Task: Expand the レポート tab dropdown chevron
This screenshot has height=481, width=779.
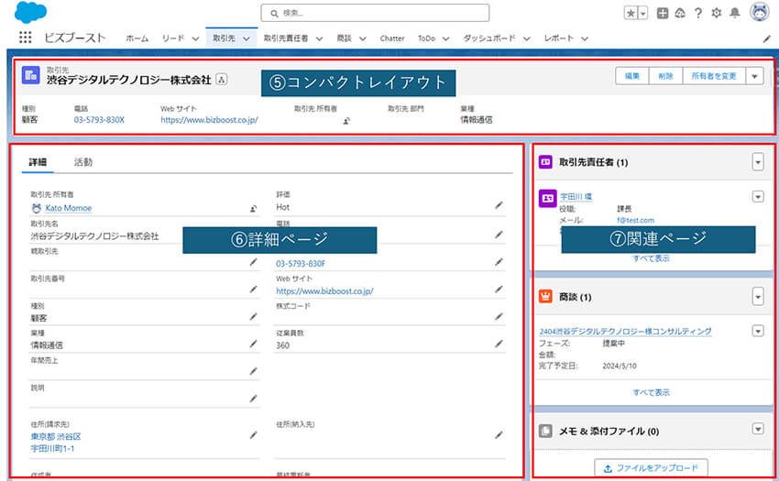Action: point(585,38)
